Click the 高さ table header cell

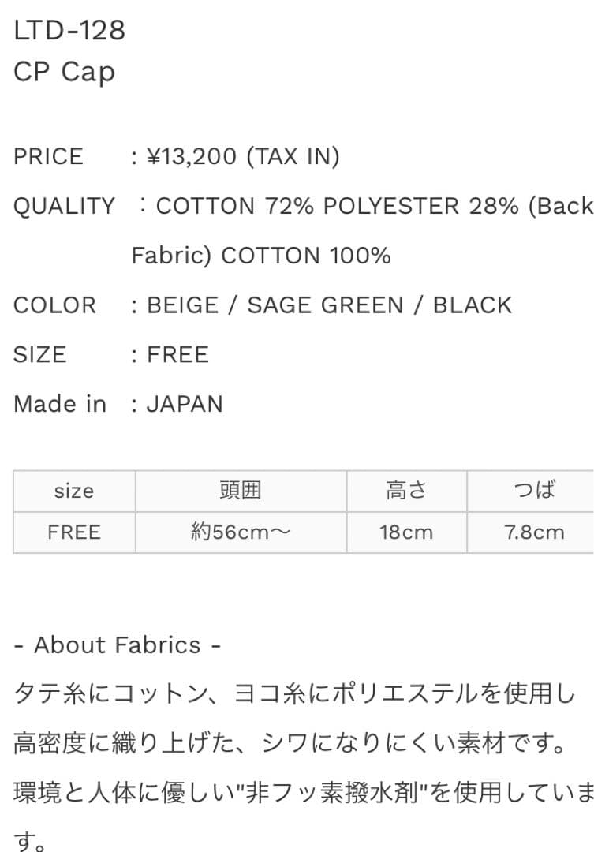click(x=406, y=491)
